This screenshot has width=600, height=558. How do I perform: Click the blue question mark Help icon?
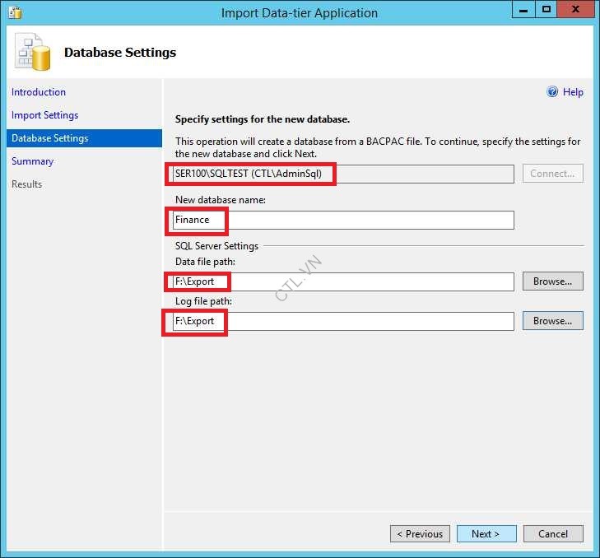(x=552, y=92)
